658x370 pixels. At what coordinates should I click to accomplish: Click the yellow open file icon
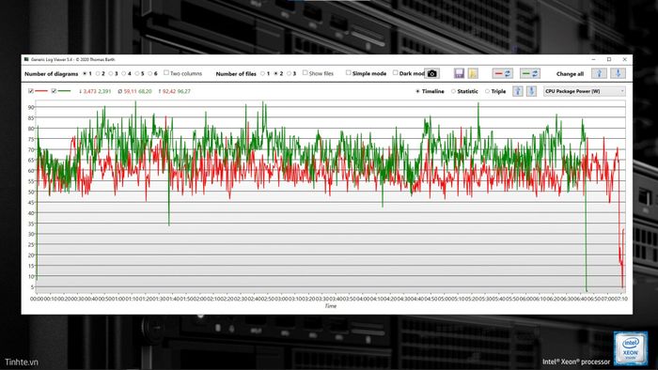[473, 74]
